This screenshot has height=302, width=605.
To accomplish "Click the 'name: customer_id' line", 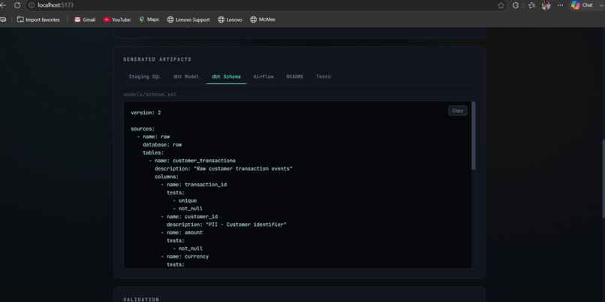I will pos(189,216).
